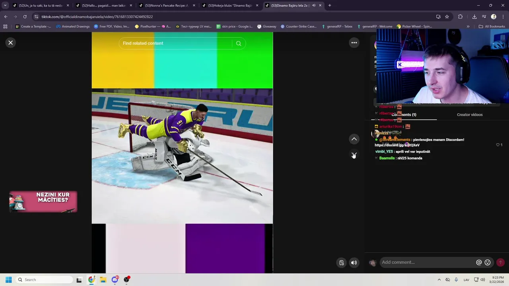509x286 pixels.
Task: Open the Giveaway bookmark
Action: click(266, 27)
